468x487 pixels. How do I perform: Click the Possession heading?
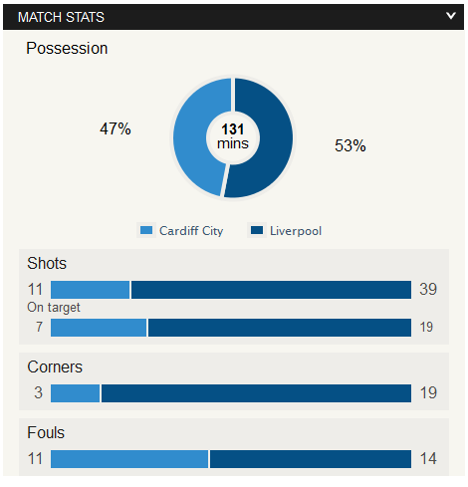(67, 49)
